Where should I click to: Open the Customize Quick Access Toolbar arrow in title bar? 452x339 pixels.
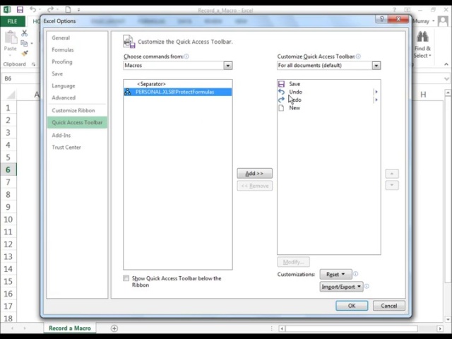78,10
